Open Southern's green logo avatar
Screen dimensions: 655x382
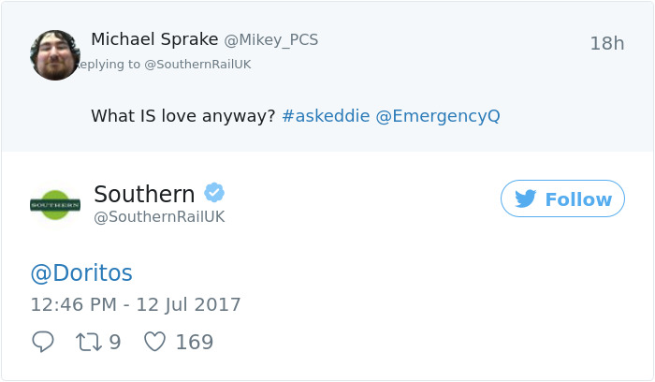tap(55, 203)
